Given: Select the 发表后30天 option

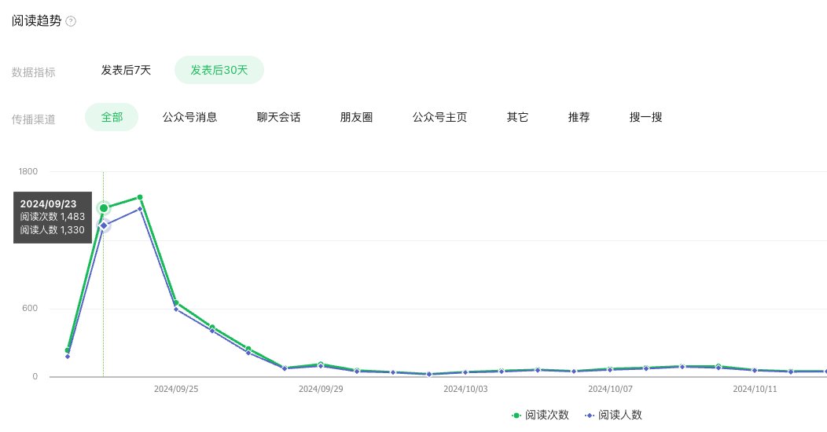Looking at the screenshot, I should pyautogui.click(x=219, y=70).
